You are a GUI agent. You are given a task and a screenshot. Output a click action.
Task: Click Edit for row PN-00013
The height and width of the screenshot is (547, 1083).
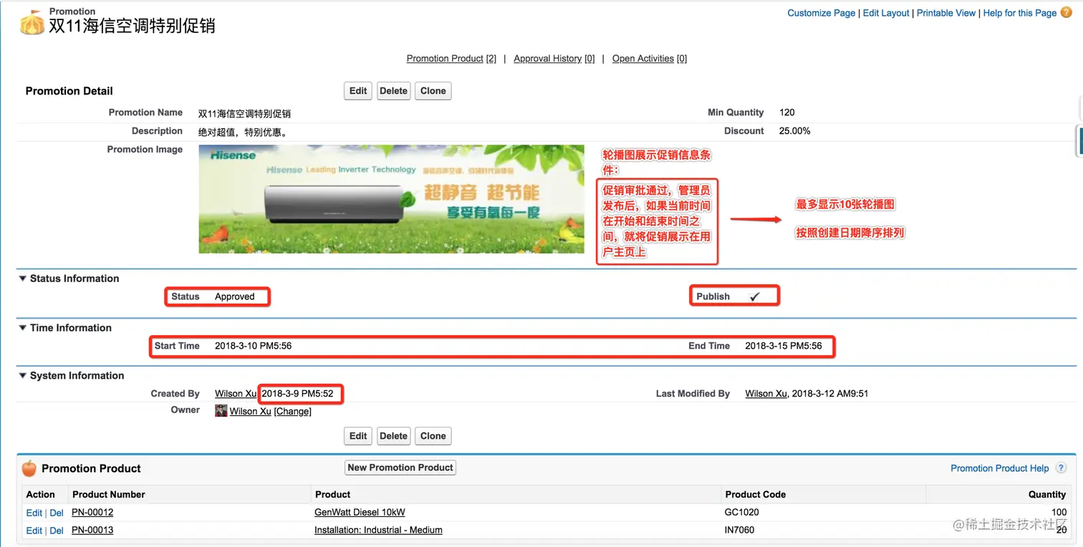point(34,531)
